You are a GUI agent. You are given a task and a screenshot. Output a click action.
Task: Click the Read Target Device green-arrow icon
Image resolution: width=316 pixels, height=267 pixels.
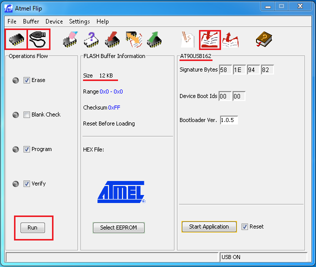click(154, 39)
